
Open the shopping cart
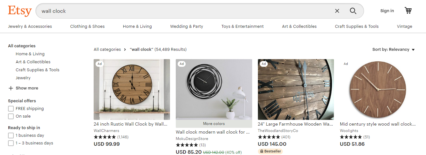click(x=408, y=11)
